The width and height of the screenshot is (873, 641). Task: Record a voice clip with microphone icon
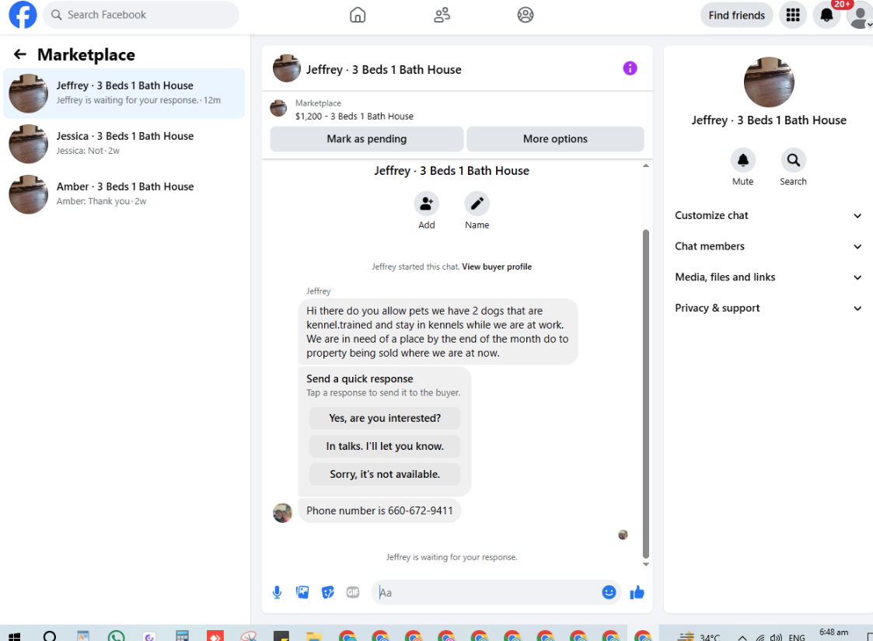pyautogui.click(x=277, y=593)
